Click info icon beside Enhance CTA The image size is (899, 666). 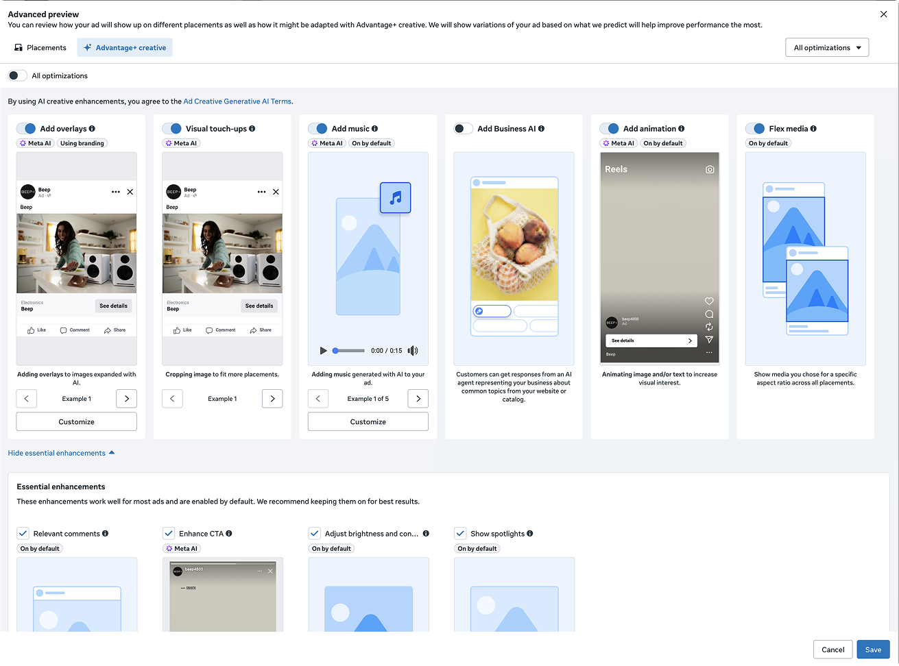point(229,534)
